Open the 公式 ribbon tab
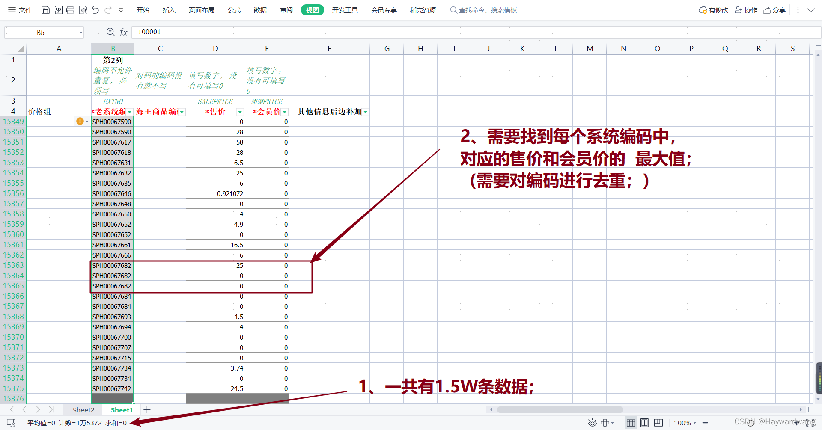Image resolution: width=822 pixels, height=430 pixels. click(x=234, y=10)
